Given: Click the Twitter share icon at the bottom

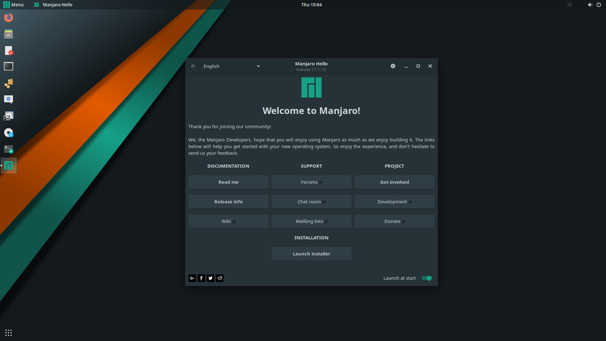Looking at the screenshot, I should point(211,278).
